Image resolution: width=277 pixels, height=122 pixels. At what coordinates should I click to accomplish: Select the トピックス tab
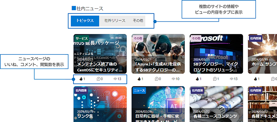click(x=85, y=21)
